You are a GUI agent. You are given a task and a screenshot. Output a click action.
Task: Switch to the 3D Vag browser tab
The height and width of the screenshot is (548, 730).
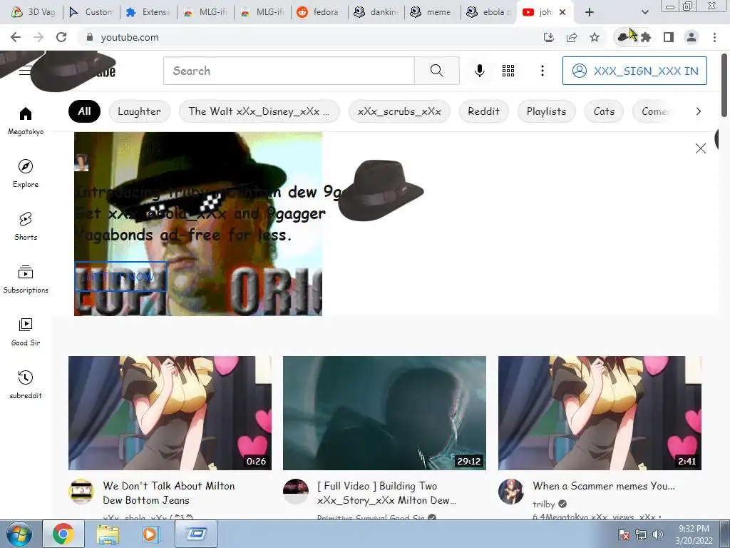point(34,12)
